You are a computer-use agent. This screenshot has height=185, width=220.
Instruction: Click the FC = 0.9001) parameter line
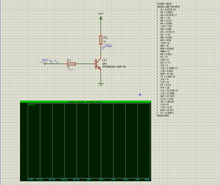[x=165, y=113]
